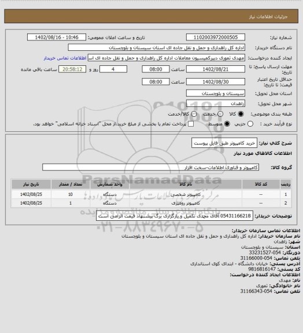
Task: Open the اطلاعات تماس خریدار link
Action: (65, 58)
